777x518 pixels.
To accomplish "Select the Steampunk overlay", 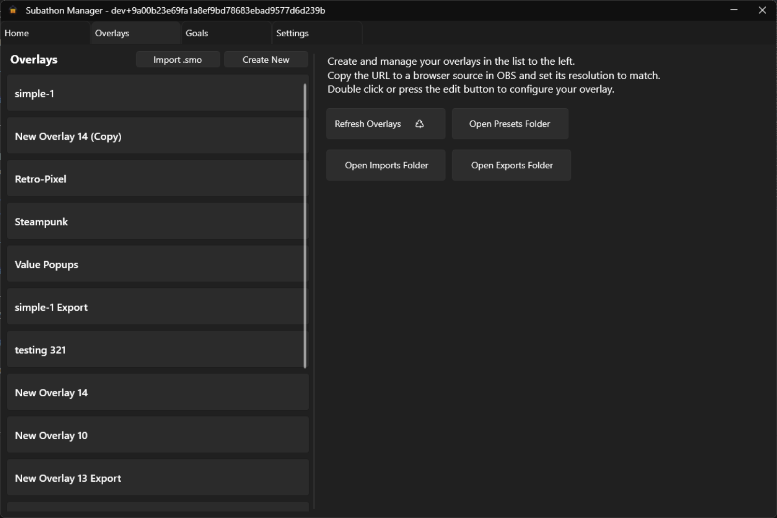I will [155, 222].
